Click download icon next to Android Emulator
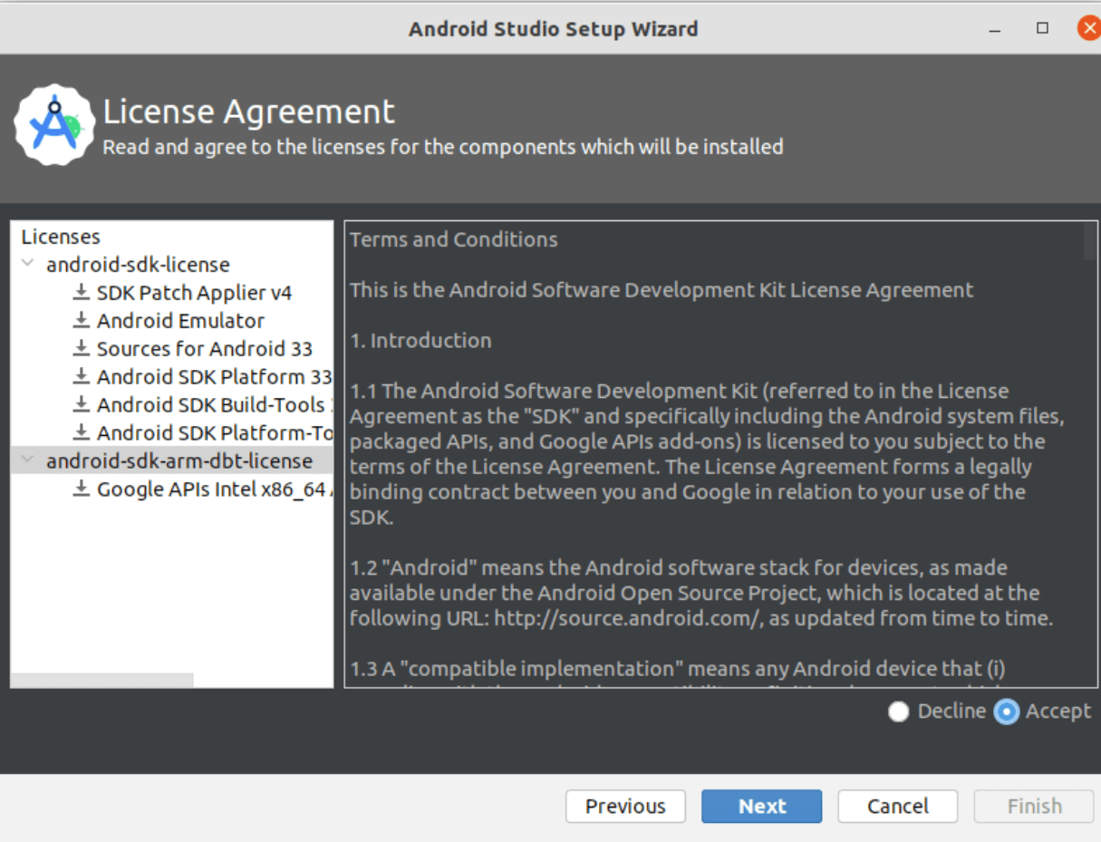Image resolution: width=1101 pixels, height=842 pixels. coord(82,321)
